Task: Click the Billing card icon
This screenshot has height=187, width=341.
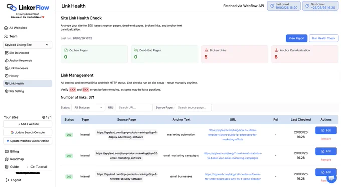Action: pyautogui.click(x=7, y=151)
